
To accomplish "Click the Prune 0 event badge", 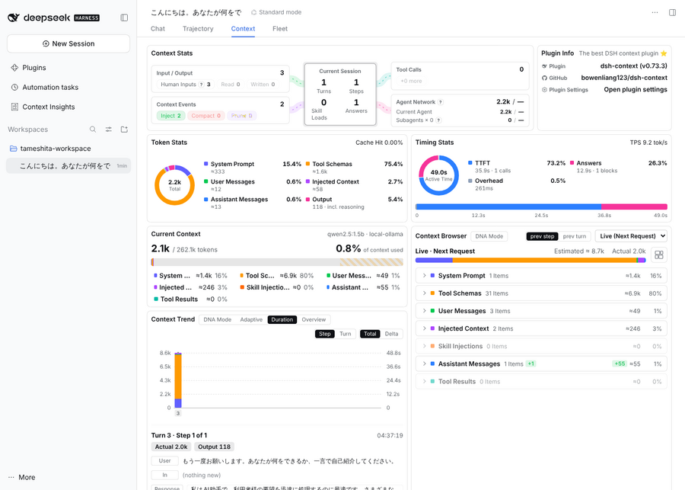I will (x=241, y=116).
